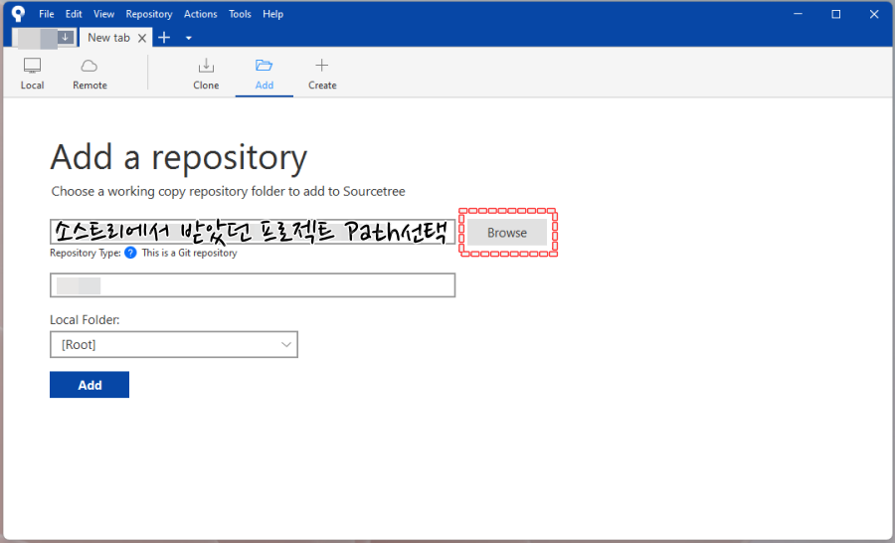The height and width of the screenshot is (543, 895).
Task: Click the Repository Type help icon
Action: coord(130,253)
